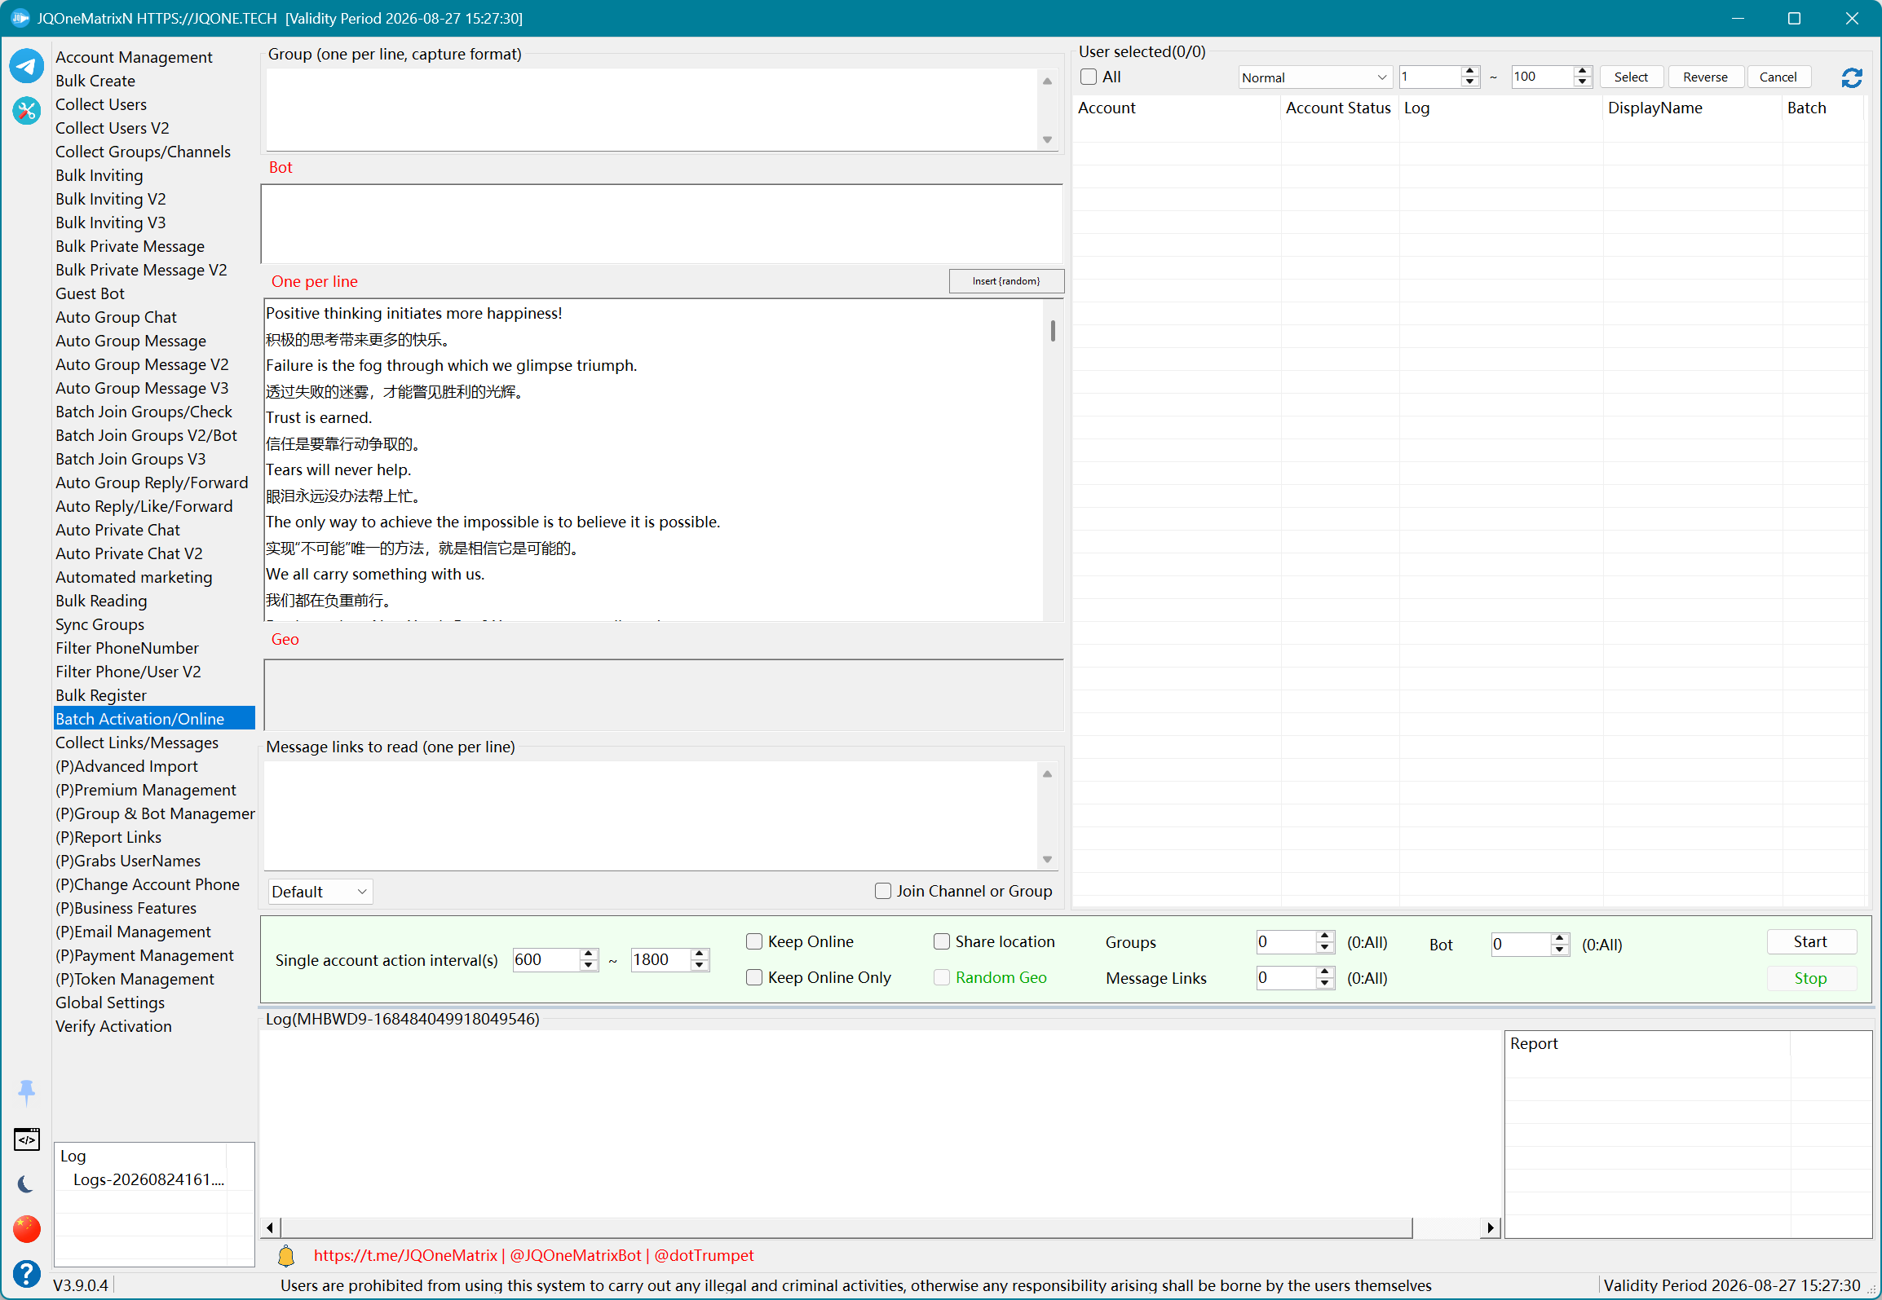Open the code console icon
Viewport: 1882px width, 1300px height.
click(x=26, y=1139)
